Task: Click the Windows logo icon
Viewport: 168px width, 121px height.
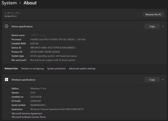Action: pyautogui.click(x=6, y=80)
